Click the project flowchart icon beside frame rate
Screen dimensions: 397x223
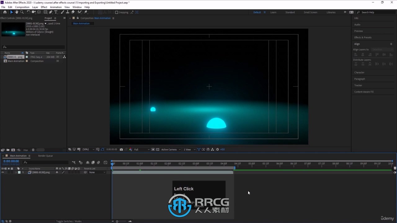64,57
